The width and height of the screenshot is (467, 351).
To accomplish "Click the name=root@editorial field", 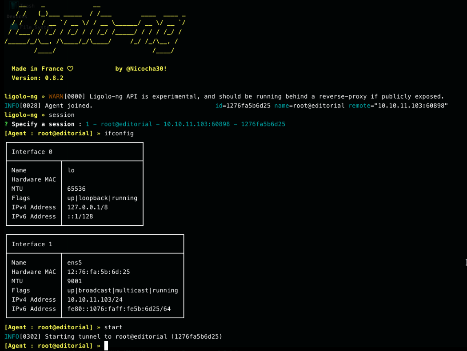I will (309, 106).
